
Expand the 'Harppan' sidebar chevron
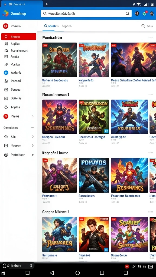pos(33,146)
